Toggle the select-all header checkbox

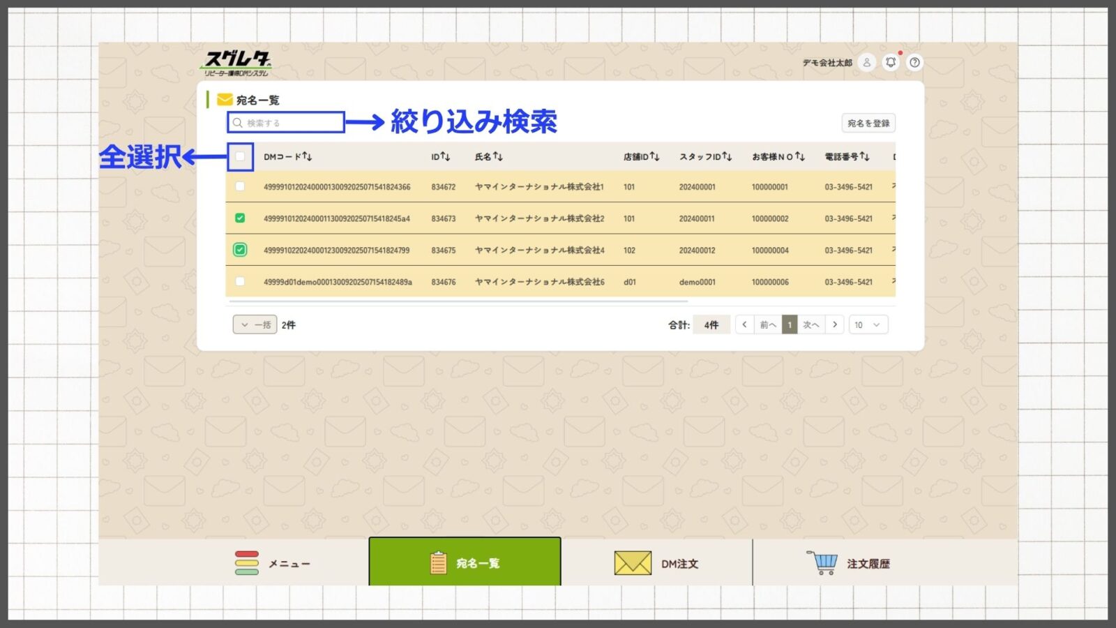240,157
